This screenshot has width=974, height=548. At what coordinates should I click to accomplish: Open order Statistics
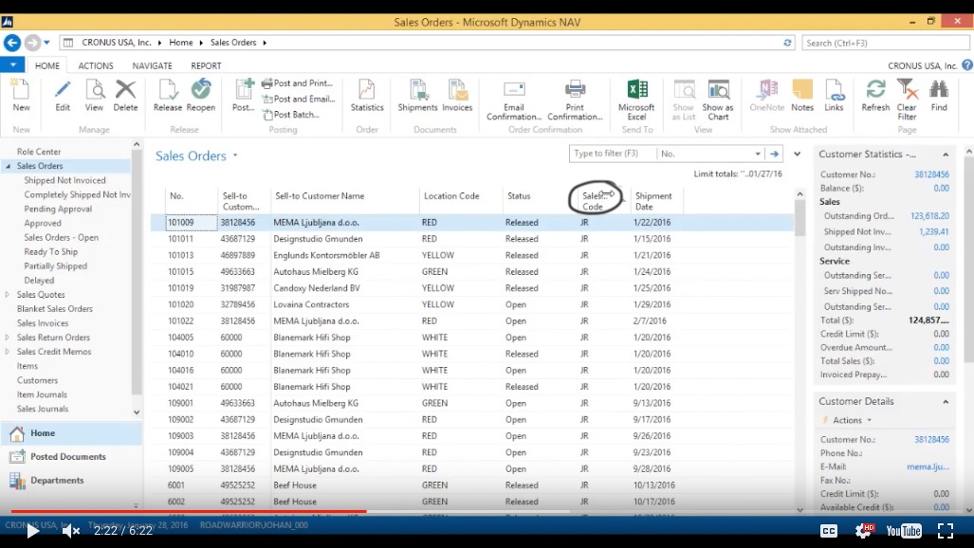(x=367, y=97)
